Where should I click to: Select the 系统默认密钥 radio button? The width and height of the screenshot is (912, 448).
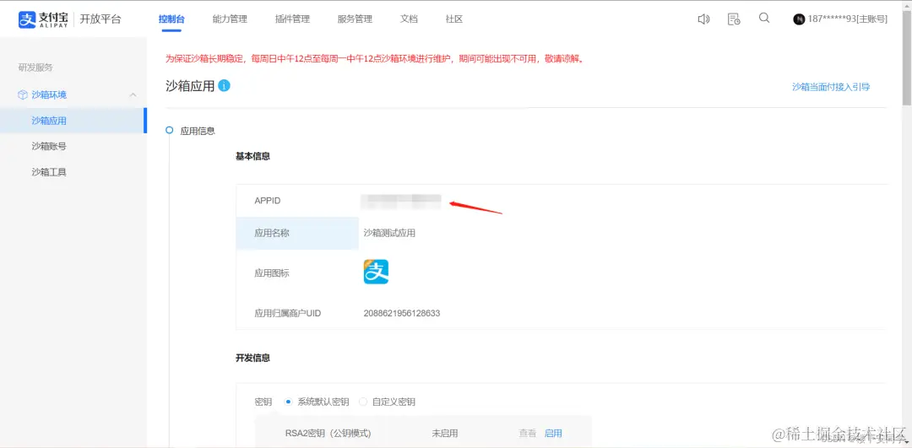point(288,402)
